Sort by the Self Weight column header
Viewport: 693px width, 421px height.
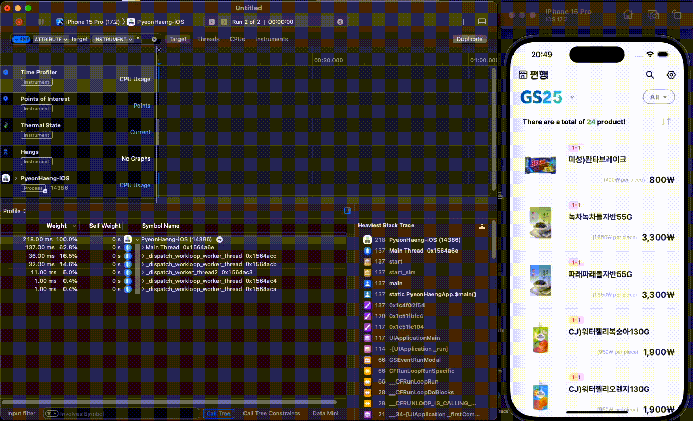(105, 226)
